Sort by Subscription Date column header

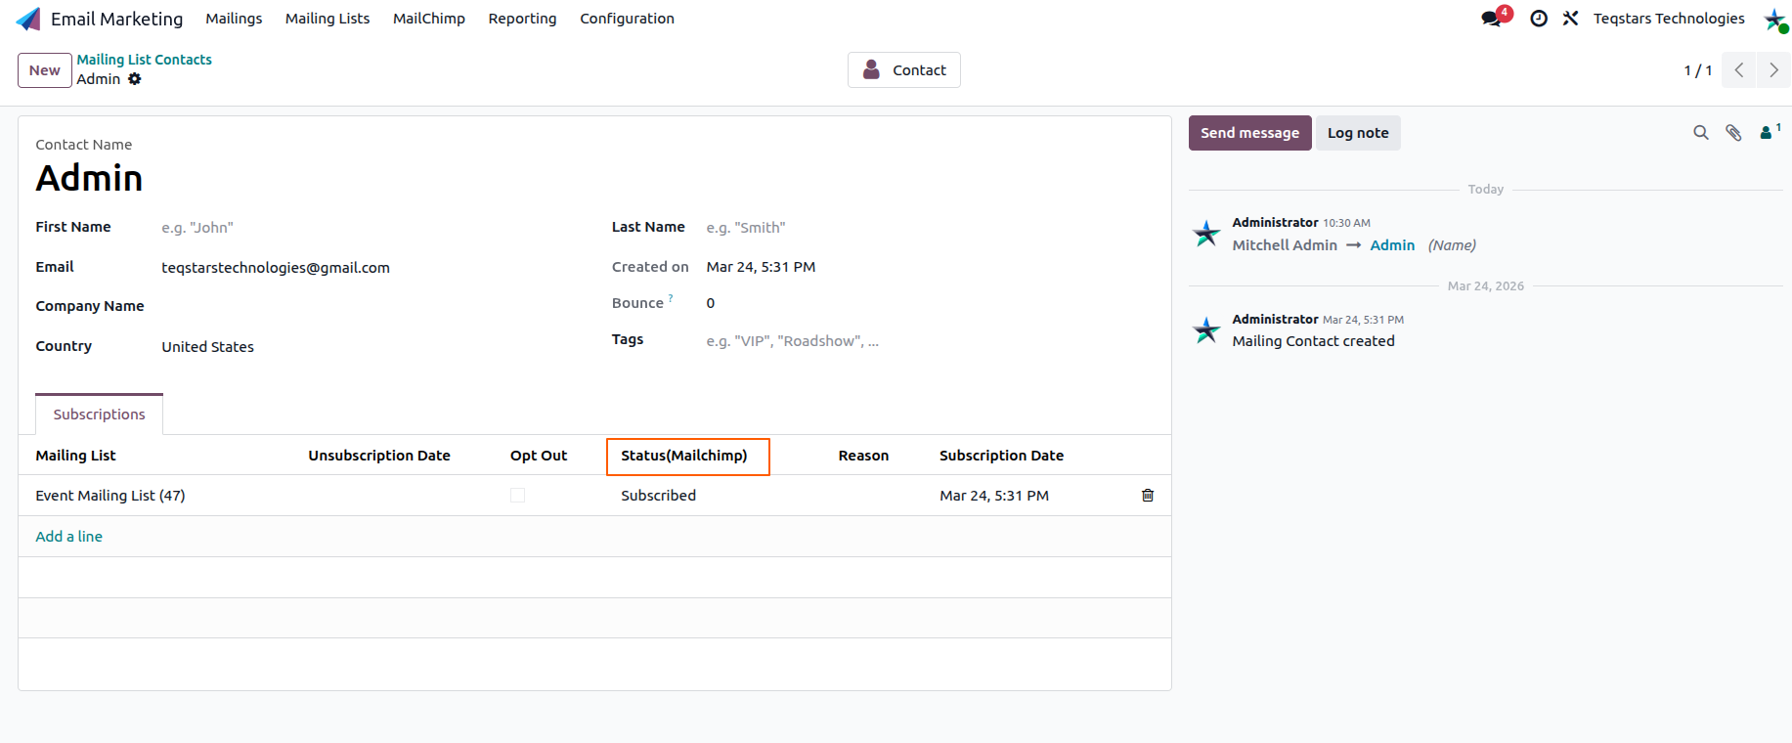tap(1001, 456)
